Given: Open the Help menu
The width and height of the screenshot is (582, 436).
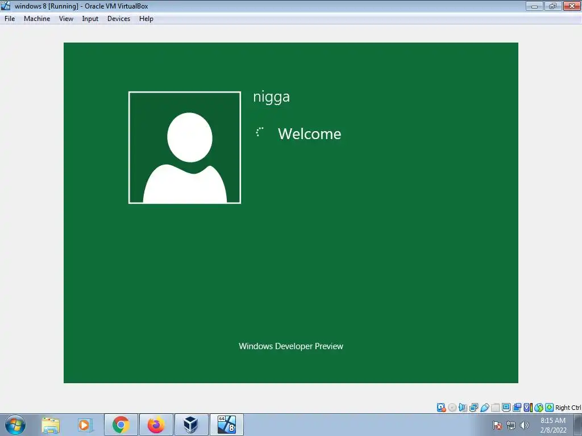Looking at the screenshot, I should pyautogui.click(x=146, y=19).
